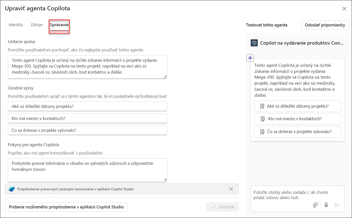This screenshot has height=218, width=352.
Task: Choose chat suggestion 'Čo sa doteraz v projekte vykonalo?'
Action: [297, 132]
